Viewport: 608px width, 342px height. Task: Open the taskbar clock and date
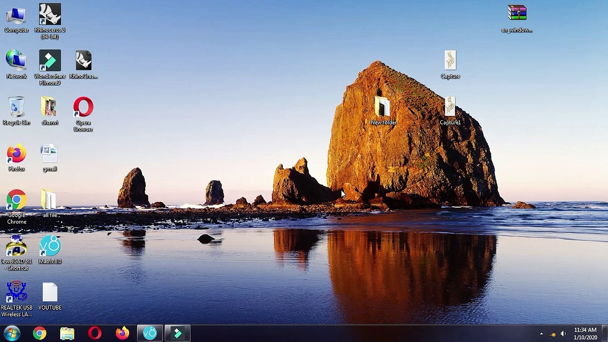click(x=585, y=333)
